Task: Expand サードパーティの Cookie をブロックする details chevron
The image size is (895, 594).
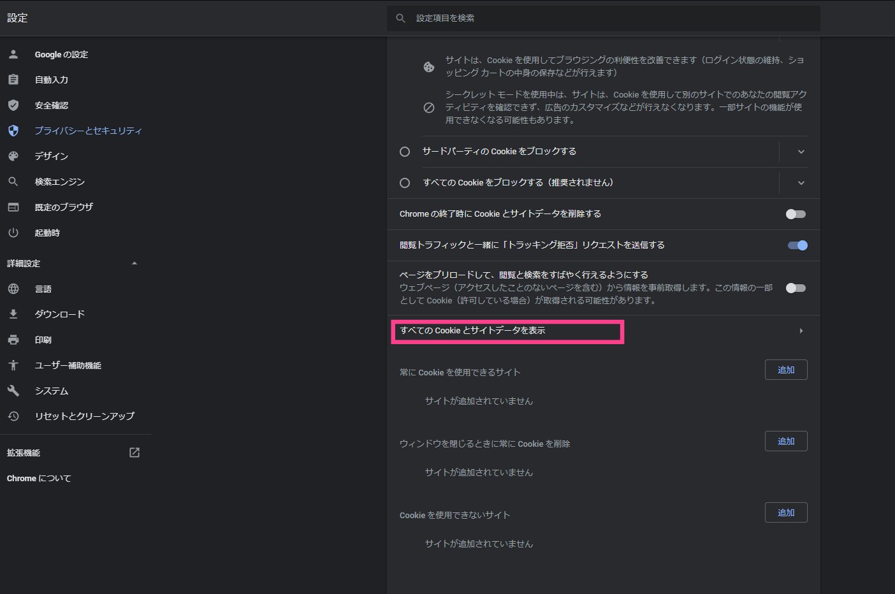Action: 801,152
